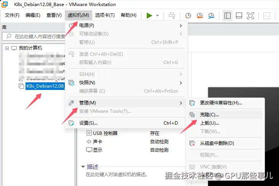The width and height of the screenshot is (279, 186).
Task: Click the green power-on play button
Action: click(149, 16)
